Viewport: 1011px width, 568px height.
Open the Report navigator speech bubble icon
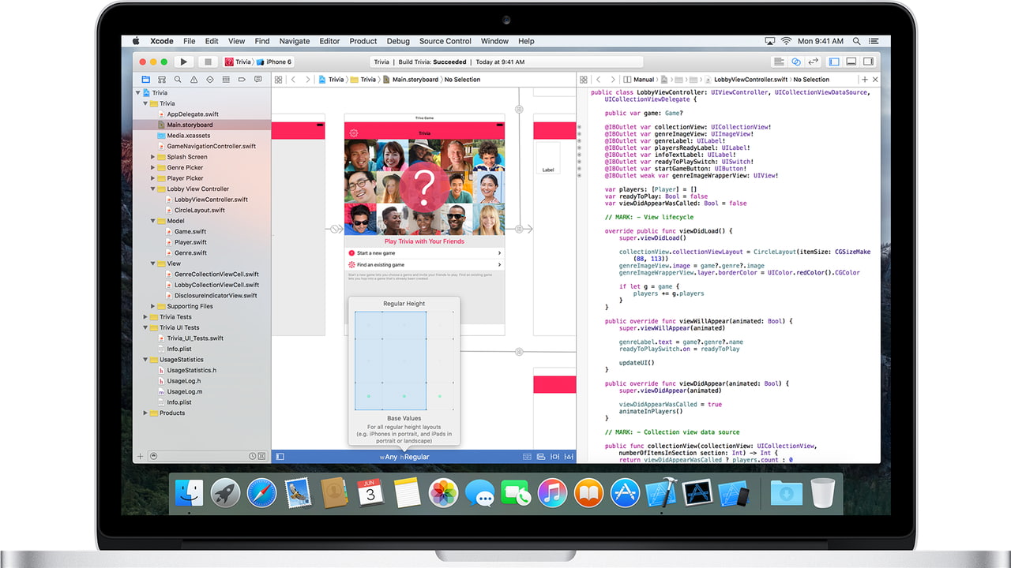coord(258,80)
